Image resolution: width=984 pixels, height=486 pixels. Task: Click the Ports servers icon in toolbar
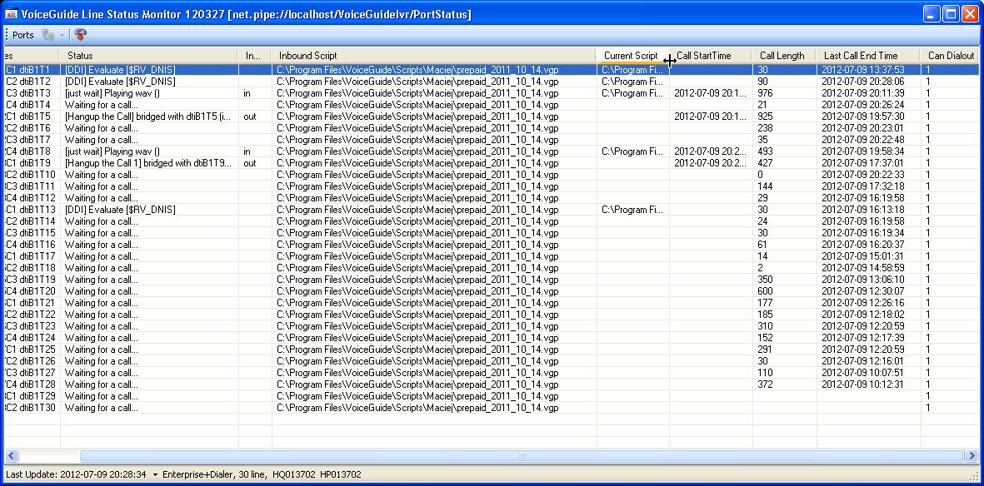point(48,35)
